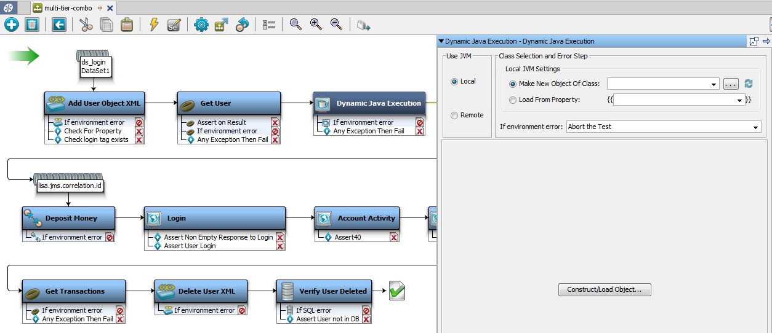Click the Selenium 'Se' toolbar icon
This screenshot has height=333, width=772.
[x=174, y=25]
